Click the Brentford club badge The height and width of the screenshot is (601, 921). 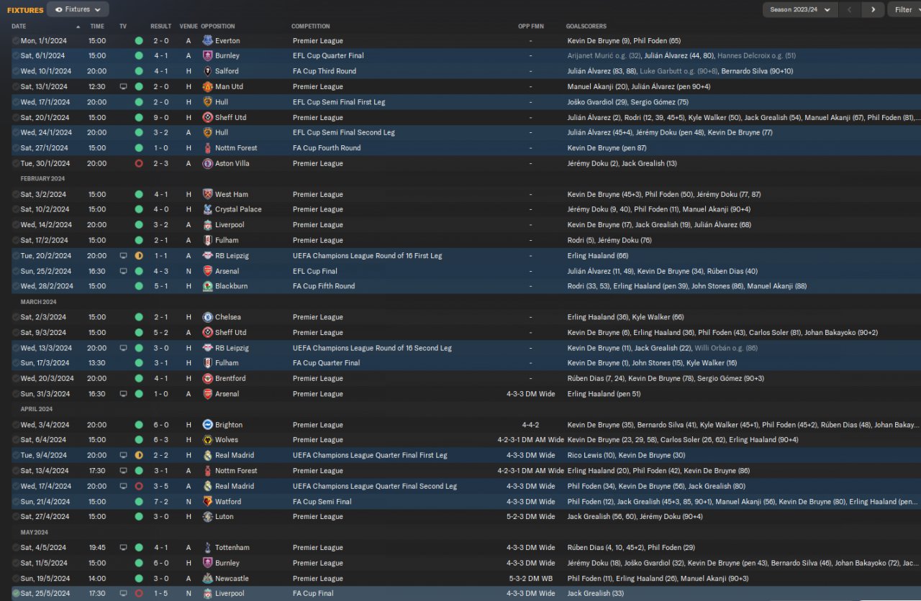[208, 378]
